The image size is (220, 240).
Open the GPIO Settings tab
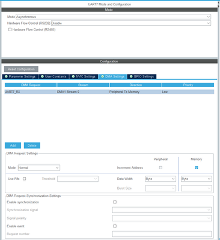(142, 77)
